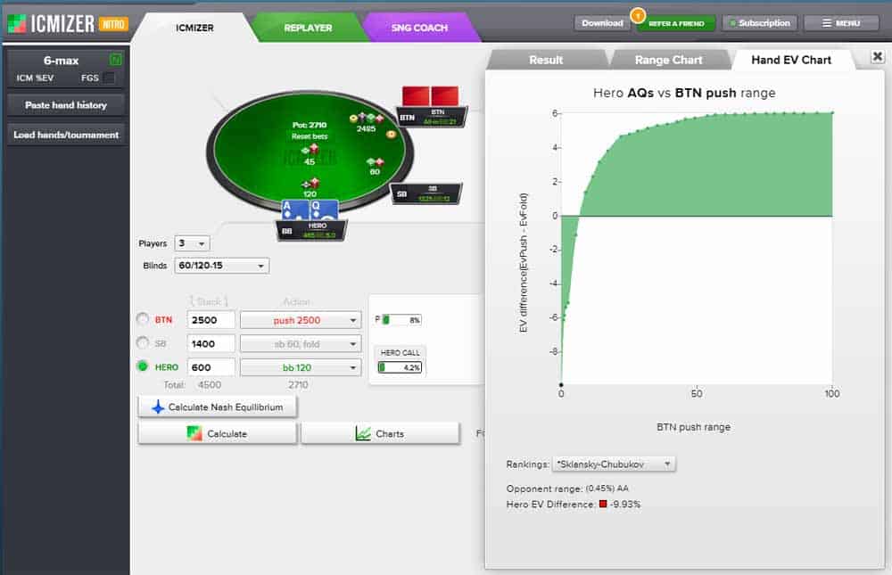This screenshot has width=892, height=575.
Task: Open BTN action dropdown push 2500
Action: [301, 320]
